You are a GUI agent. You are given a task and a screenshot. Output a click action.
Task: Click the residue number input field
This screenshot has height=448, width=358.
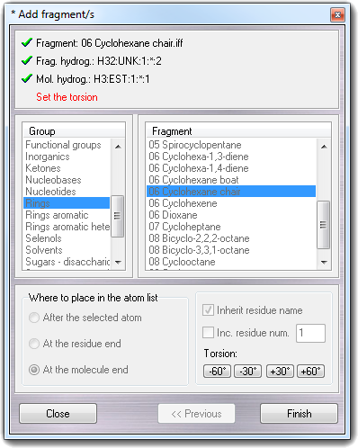[310, 333]
